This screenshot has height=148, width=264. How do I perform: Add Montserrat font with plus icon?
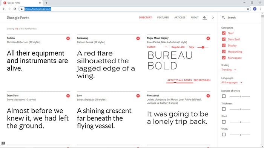[x=208, y=96]
